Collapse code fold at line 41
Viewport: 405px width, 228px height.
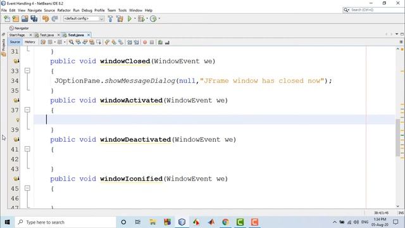tap(27, 149)
